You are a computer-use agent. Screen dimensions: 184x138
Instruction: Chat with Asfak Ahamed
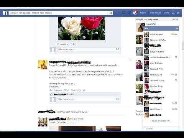[161, 34]
